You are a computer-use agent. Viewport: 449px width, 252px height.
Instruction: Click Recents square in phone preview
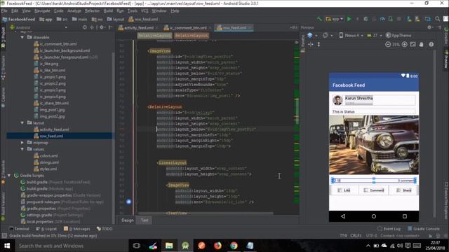405,216
